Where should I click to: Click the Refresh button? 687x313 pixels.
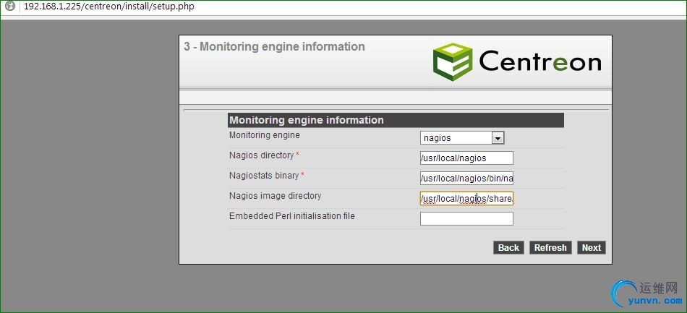tap(550, 248)
